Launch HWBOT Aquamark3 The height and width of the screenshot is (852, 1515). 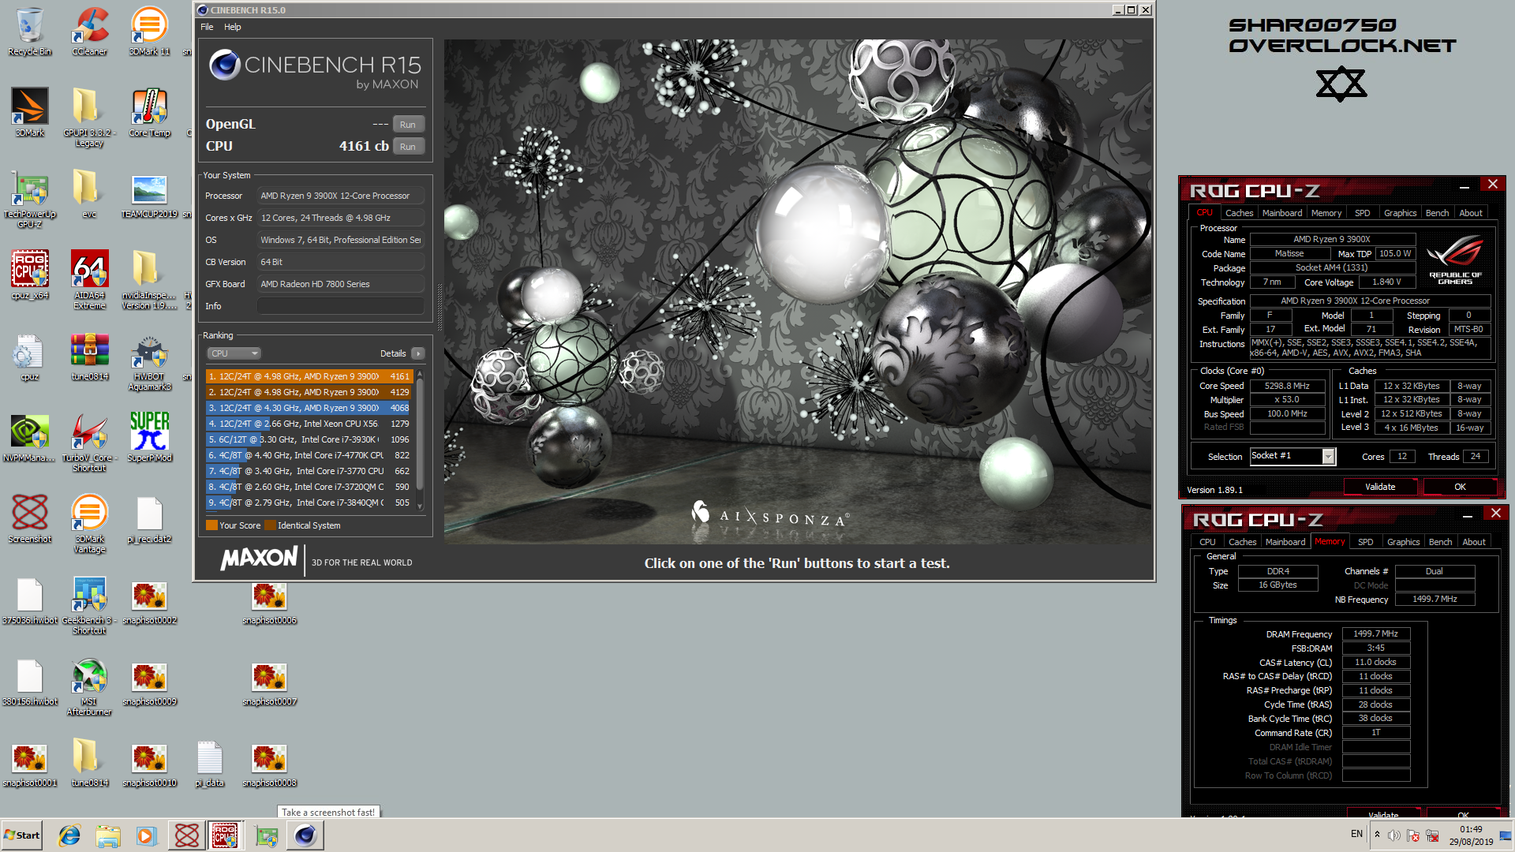click(149, 361)
